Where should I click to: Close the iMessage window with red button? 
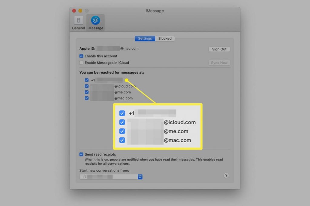coord(74,11)
